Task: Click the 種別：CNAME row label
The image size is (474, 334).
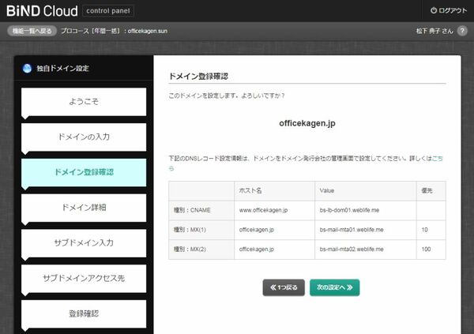Action: [201, 210]
